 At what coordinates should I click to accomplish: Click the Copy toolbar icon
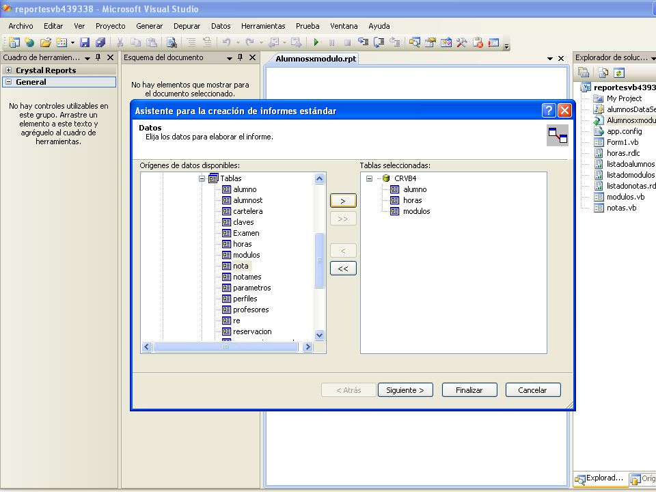point(135,42)
